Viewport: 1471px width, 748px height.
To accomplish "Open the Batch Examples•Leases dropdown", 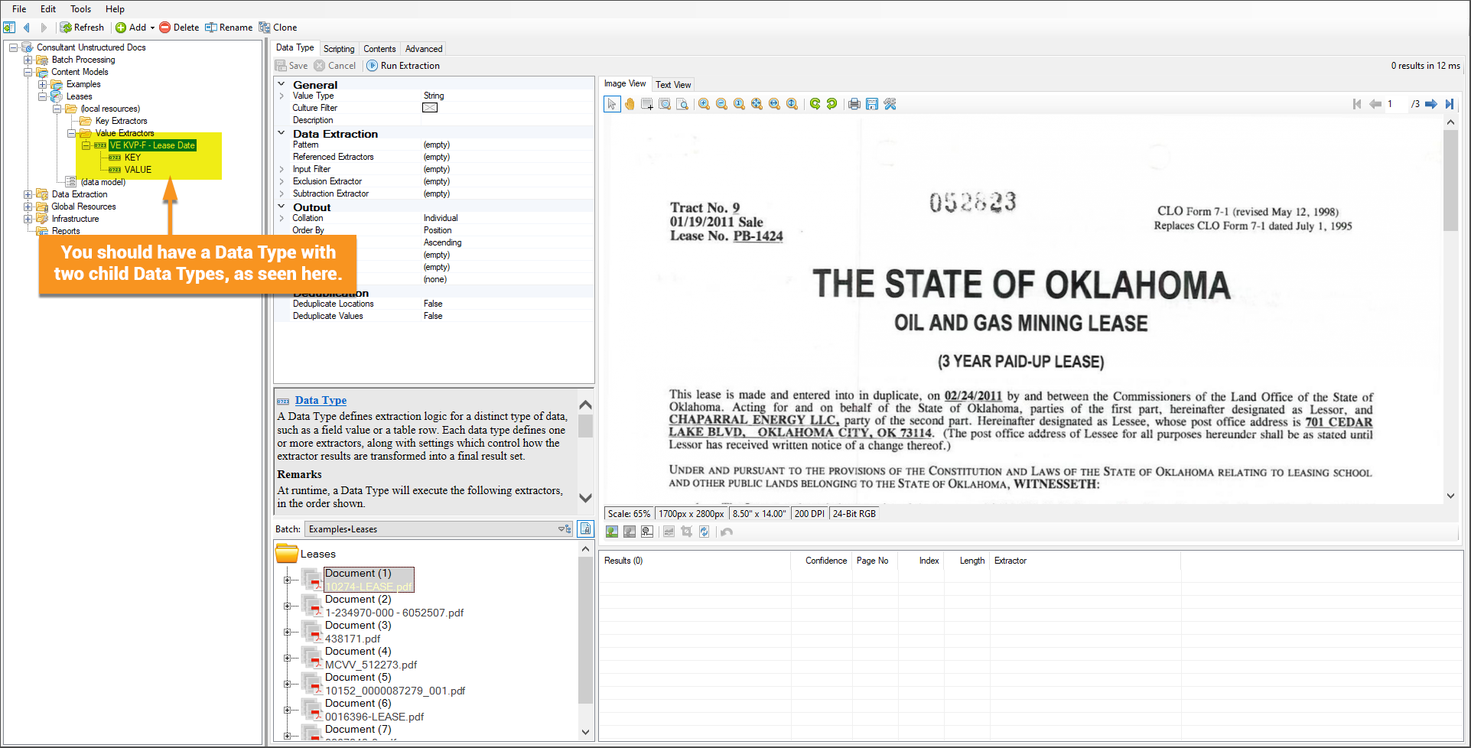I will click(439, 528).
